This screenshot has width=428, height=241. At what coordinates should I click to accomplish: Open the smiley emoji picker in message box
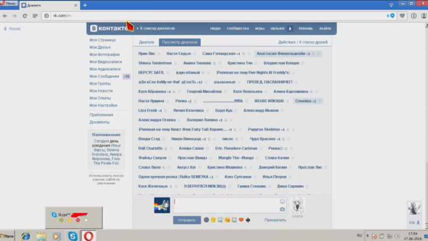pyautogui.click(x=282, y=201)
